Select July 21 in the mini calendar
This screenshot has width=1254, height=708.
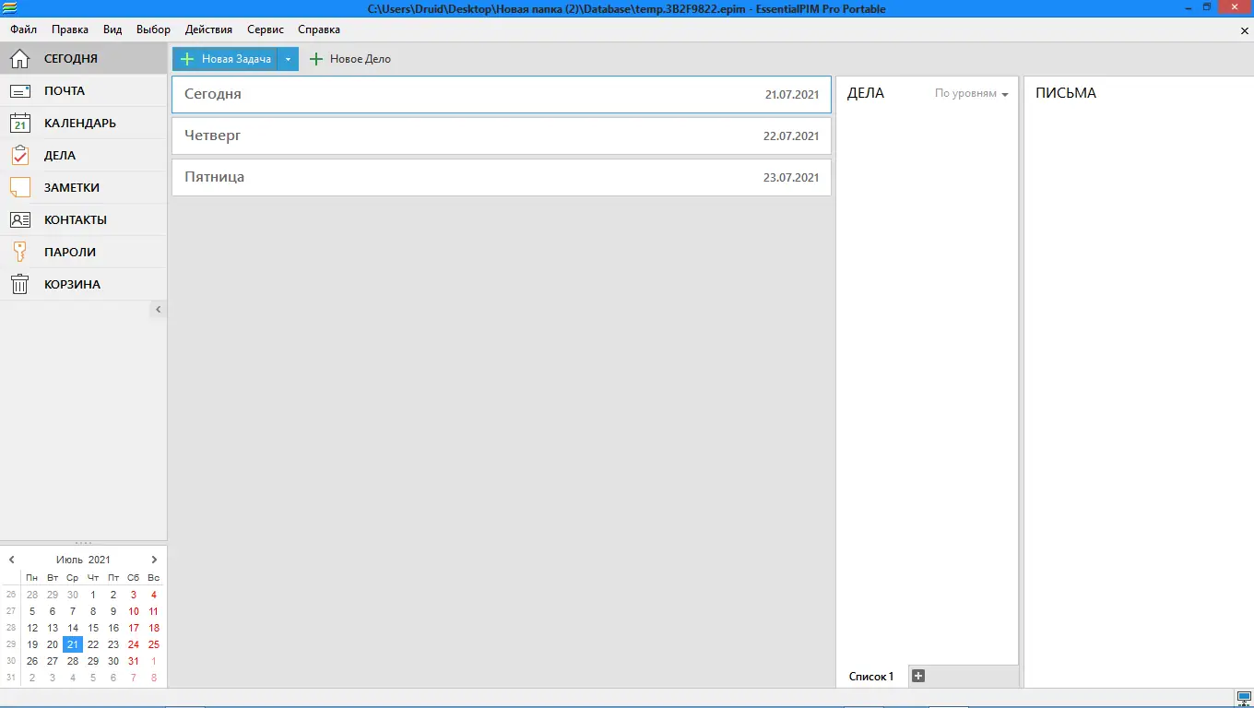coord(73,644)
